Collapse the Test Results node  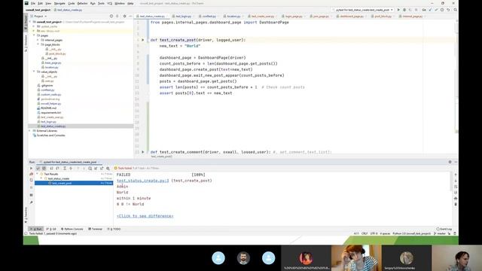(x=38, y=174)
